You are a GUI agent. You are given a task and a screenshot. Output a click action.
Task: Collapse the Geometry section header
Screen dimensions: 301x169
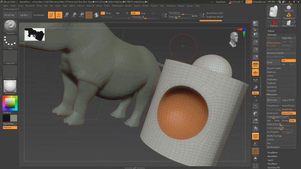pos(272,35)
